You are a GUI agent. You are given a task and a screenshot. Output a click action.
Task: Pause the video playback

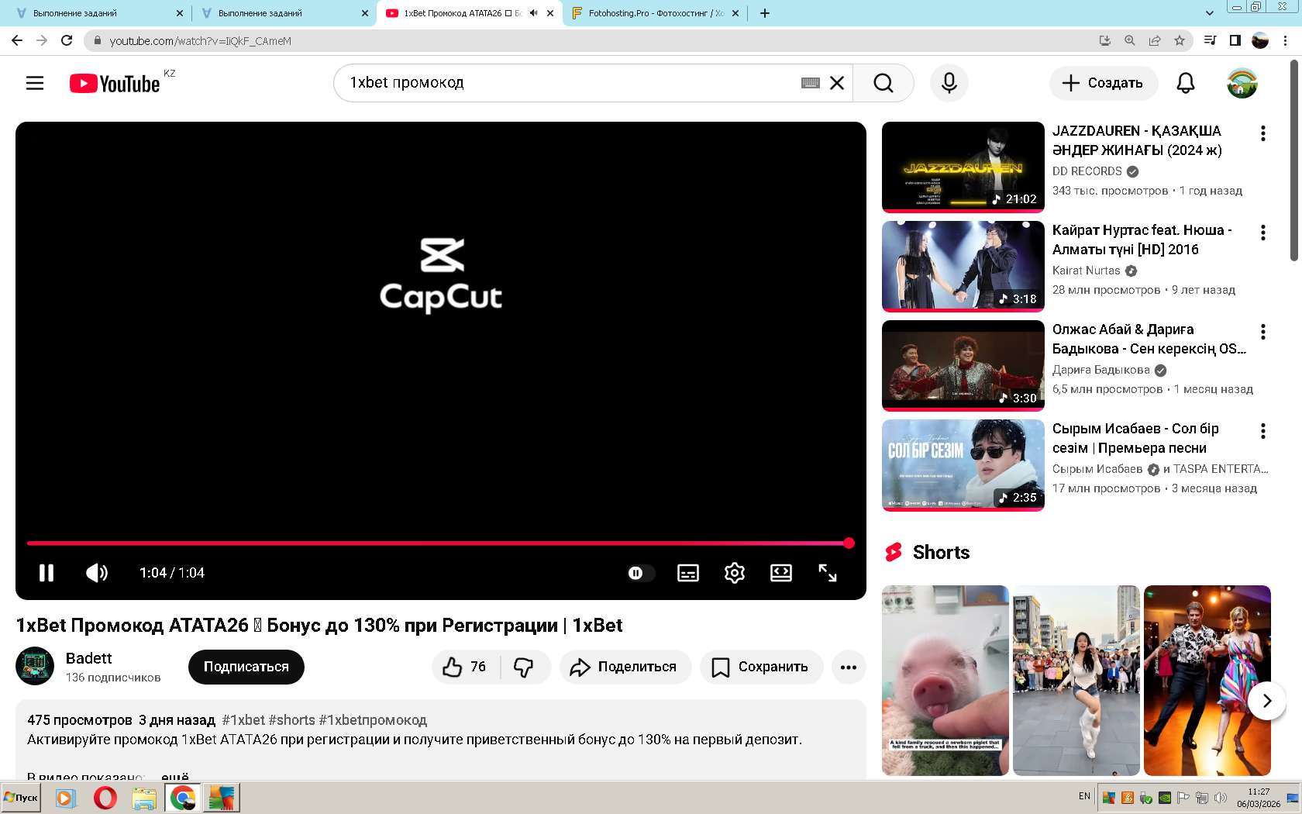click(46, 573)
